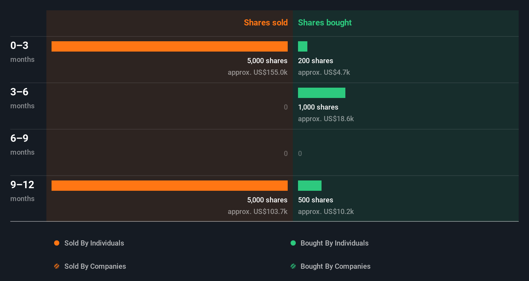Click the Shares sold column header

pyautogui.click(x=266, y=23)
